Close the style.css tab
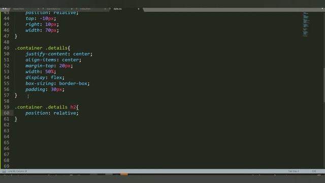The image size is (325, 183). pos(139,9)
